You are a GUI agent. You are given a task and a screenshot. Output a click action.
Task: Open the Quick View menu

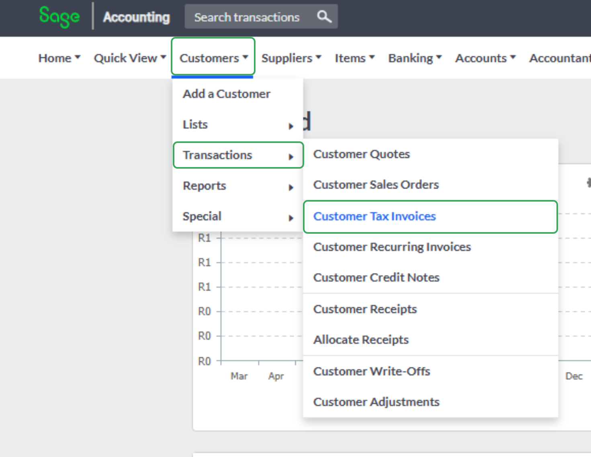[130, 58]
